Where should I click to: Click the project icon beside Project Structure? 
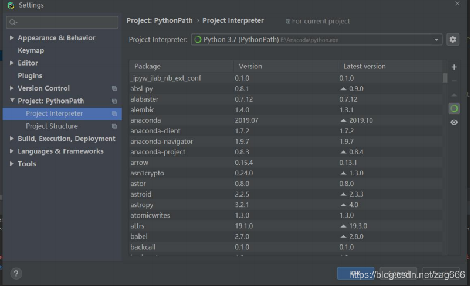point(114,126)
